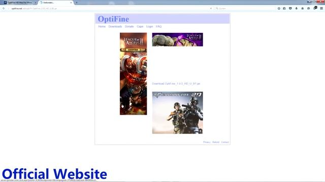Open the downloads arrow icon
The height and width of the screenshot is (182, 325).
point(297,9)
